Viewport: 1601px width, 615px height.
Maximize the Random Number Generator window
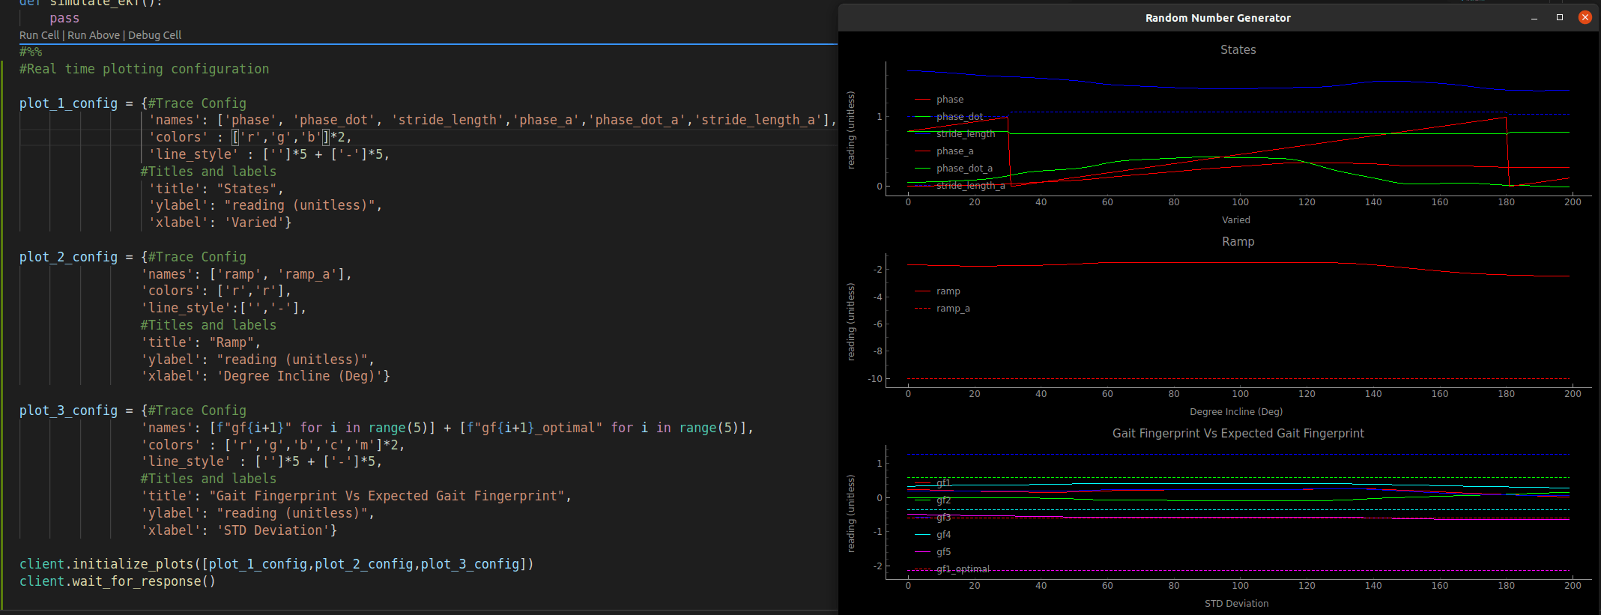click(x=1560, y=17)
